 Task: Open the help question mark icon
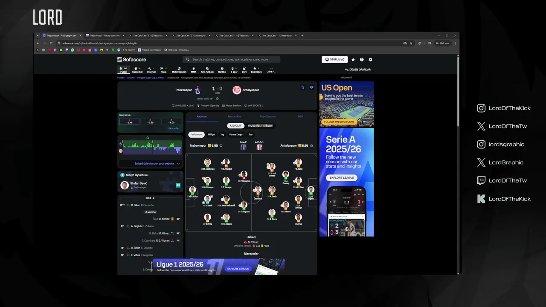362,60
